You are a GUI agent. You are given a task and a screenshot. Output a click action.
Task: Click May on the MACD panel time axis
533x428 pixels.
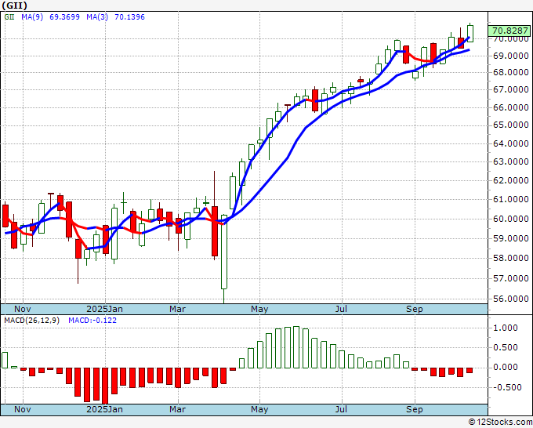pos(259,409)
